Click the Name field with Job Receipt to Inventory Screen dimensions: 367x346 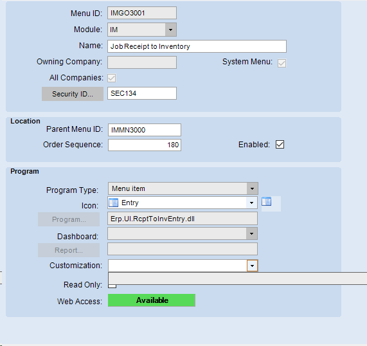click(197, 46)
